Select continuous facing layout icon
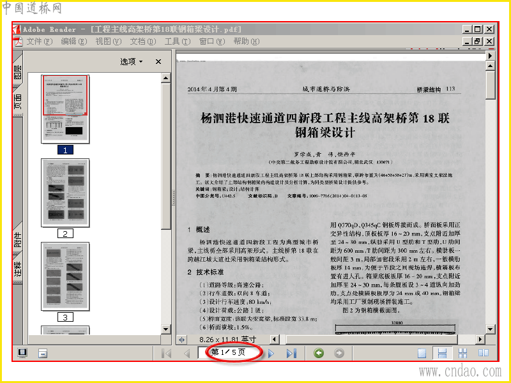The height and width of the screenshot is (383, 511). (x=462, y=354)
